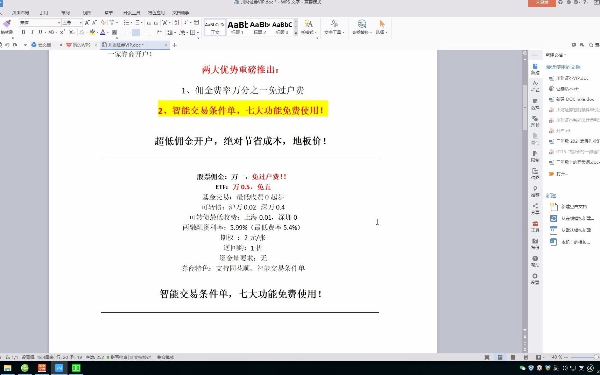Open the 限制 editing panel in the sidebar
The height and width of the screenshot is (375, 600).
tap(535, 156)
